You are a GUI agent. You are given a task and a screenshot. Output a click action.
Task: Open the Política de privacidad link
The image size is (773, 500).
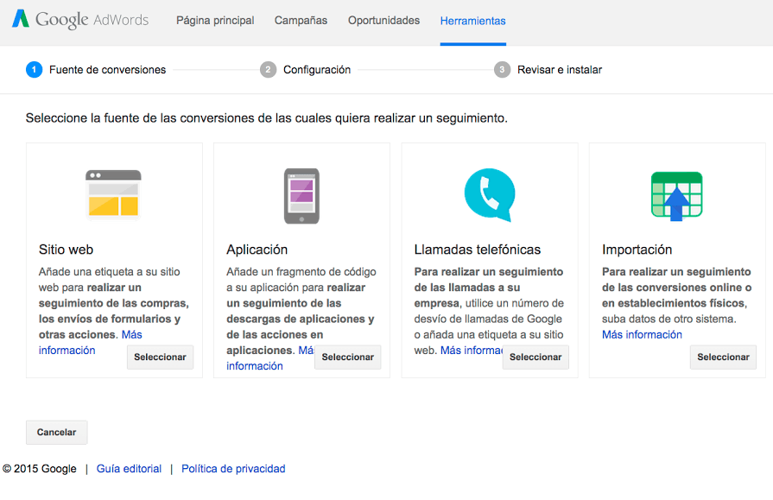click(233, 468)
